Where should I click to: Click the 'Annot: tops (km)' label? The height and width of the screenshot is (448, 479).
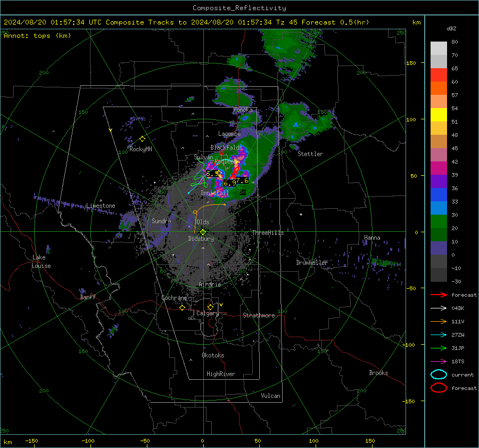37,36
